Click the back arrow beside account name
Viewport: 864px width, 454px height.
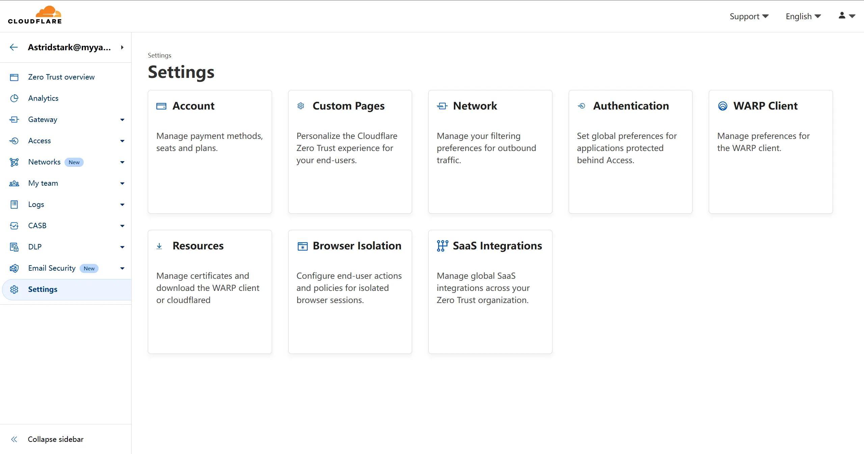14,47
